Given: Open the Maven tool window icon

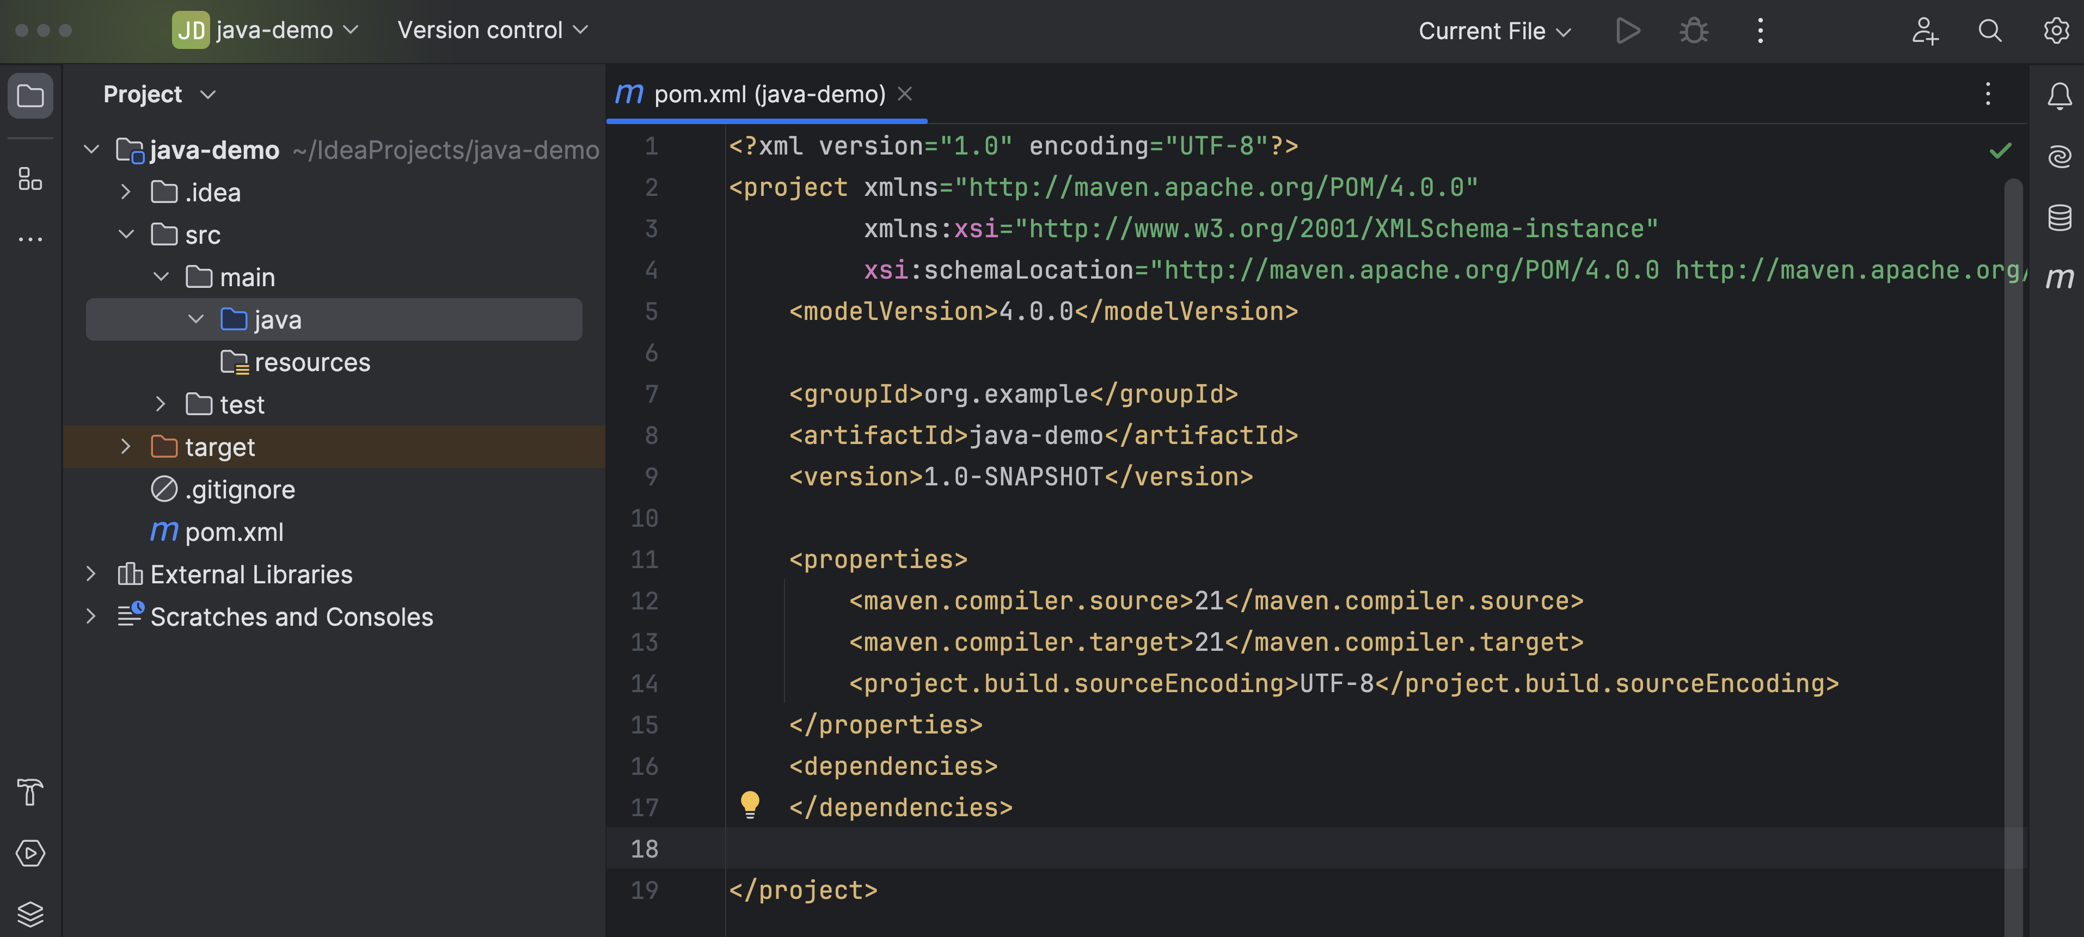Looking at the screenshot, I should coord(2059,278).
